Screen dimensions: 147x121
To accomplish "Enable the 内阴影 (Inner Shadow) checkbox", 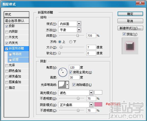I will pos(7,32).
